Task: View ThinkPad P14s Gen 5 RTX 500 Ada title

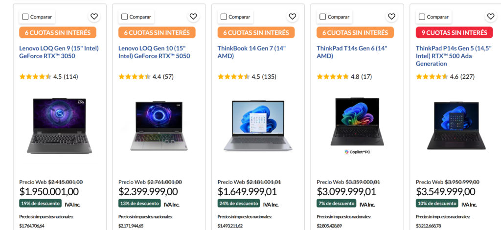Action: click(x=454, y=56)
